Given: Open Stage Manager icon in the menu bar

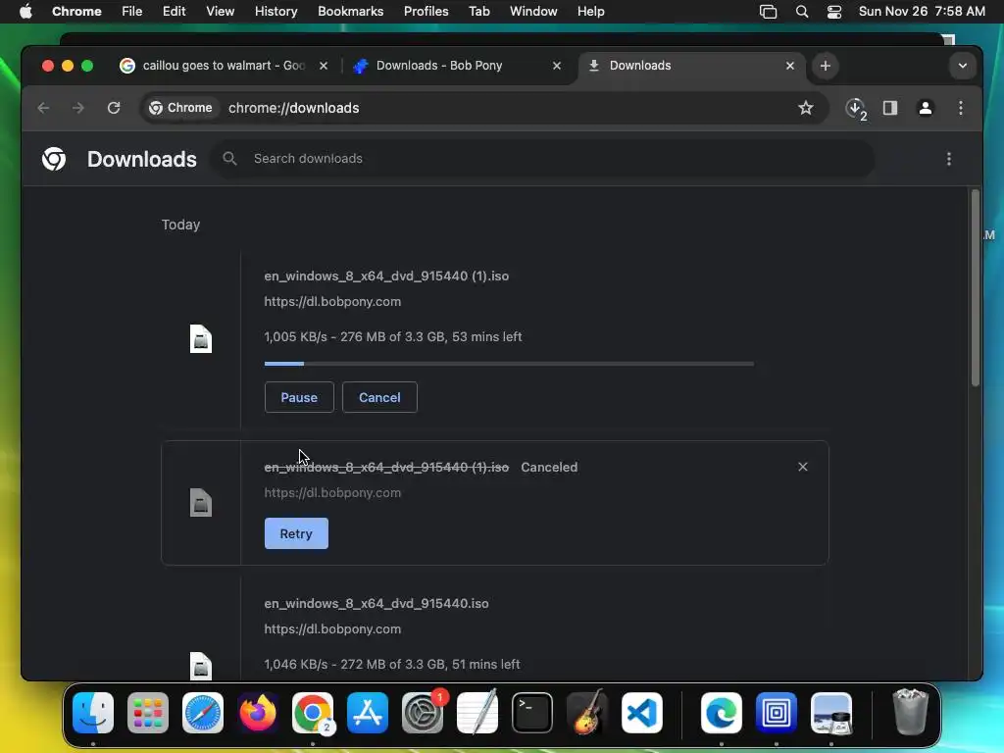Looking at the screenshot, I should tap(768, 12).
